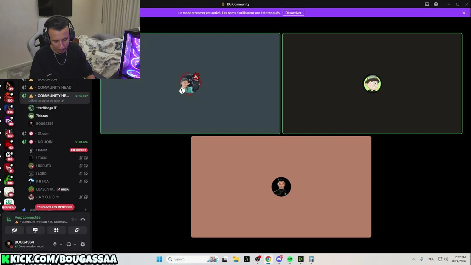The image size is (471, 265).
Task: Open the NO JOIN voice channel
Action: click(54, 142)
